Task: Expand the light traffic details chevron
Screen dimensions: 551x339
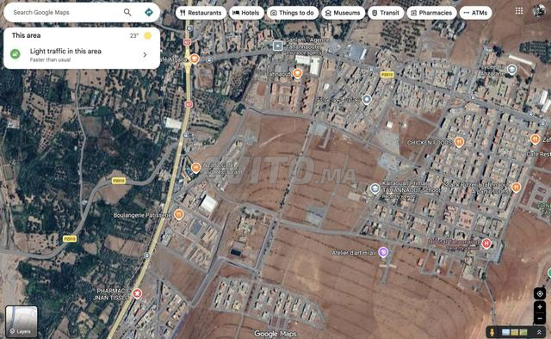Action: click(145, 55)
